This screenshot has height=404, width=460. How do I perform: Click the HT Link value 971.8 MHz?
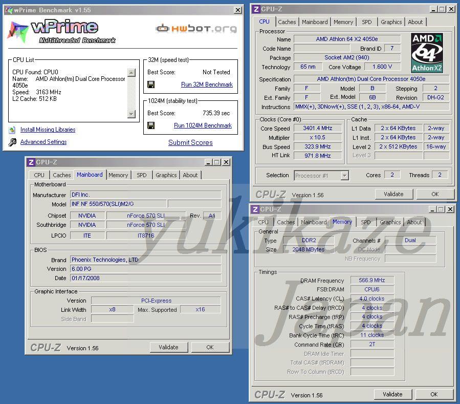click(x=318, y=156)
